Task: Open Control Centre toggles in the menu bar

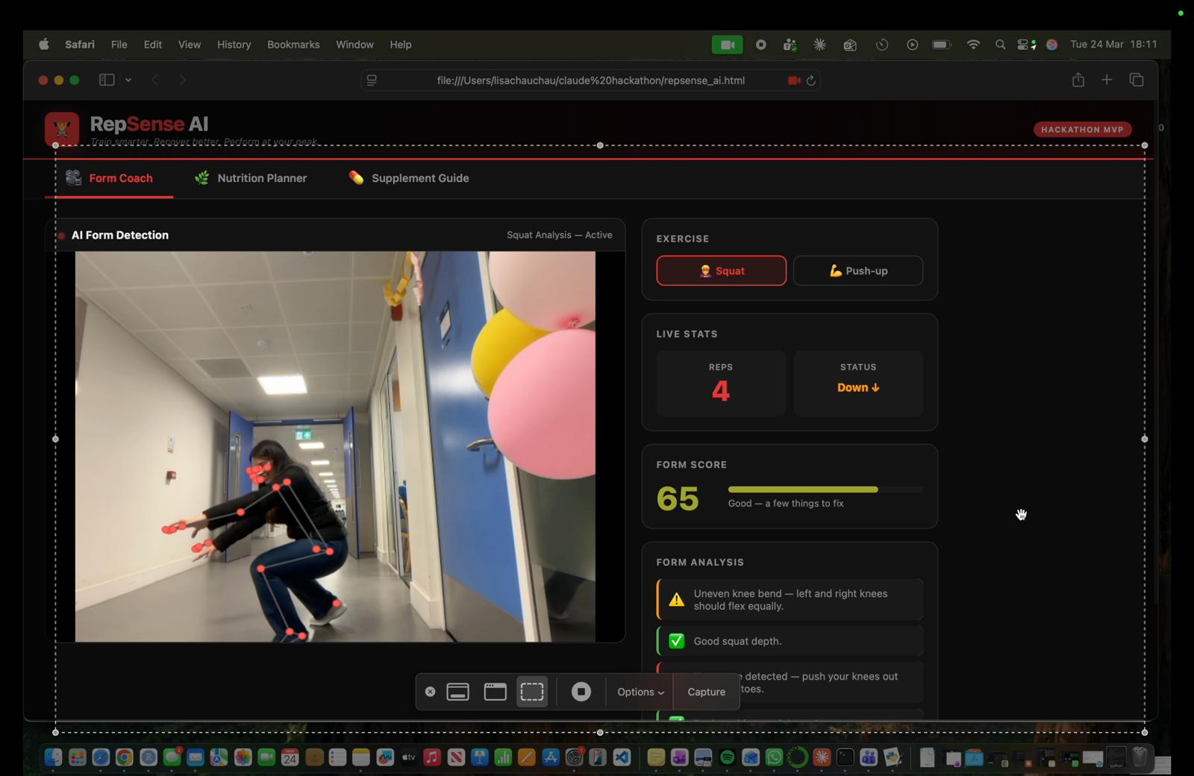Action: coord(1027,45)
